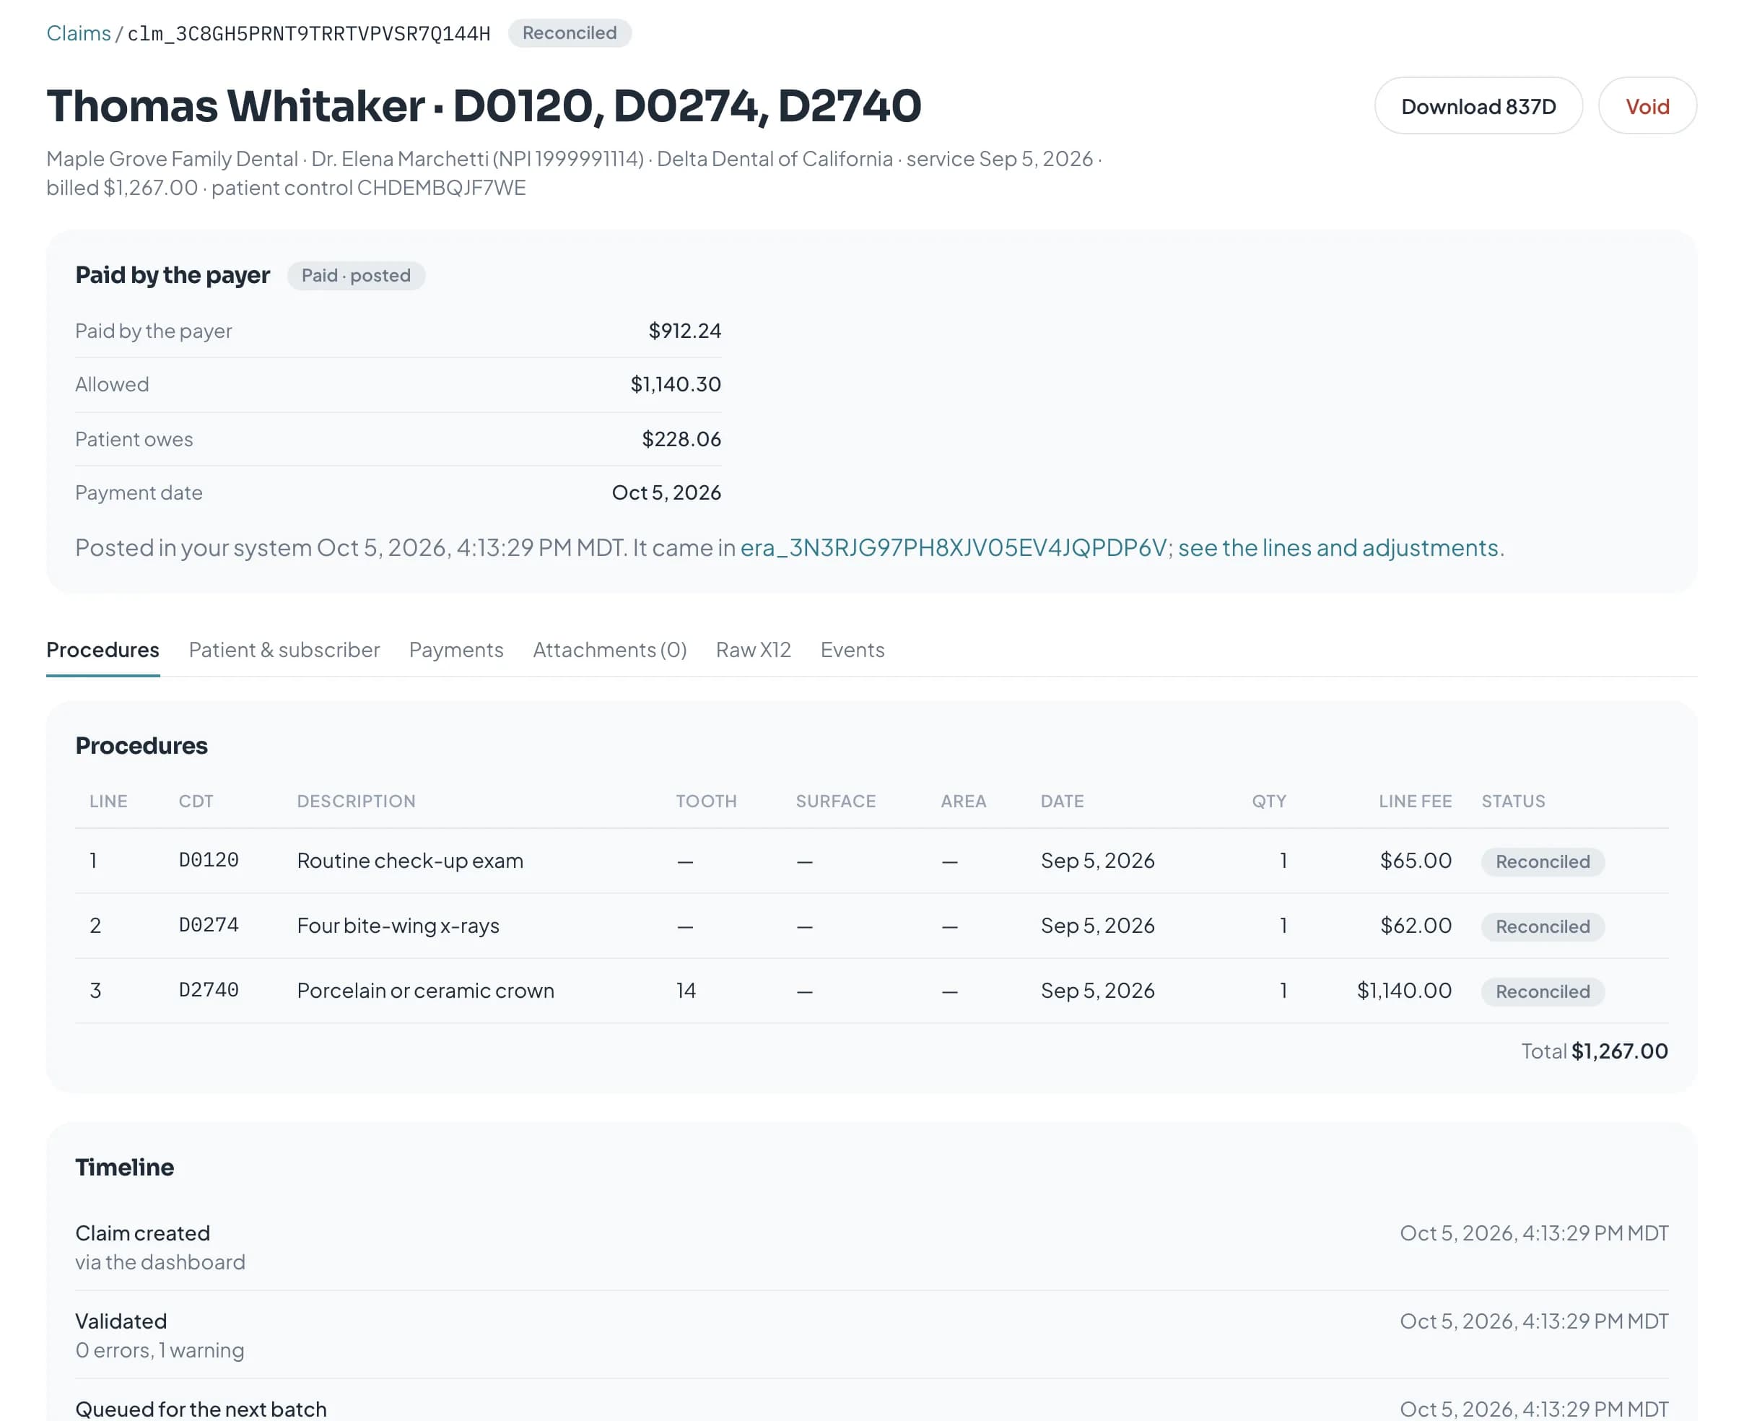Click Reconciled status on D0120 row
This screenshot has width=1744, height=1421.
pos(1543,862)
